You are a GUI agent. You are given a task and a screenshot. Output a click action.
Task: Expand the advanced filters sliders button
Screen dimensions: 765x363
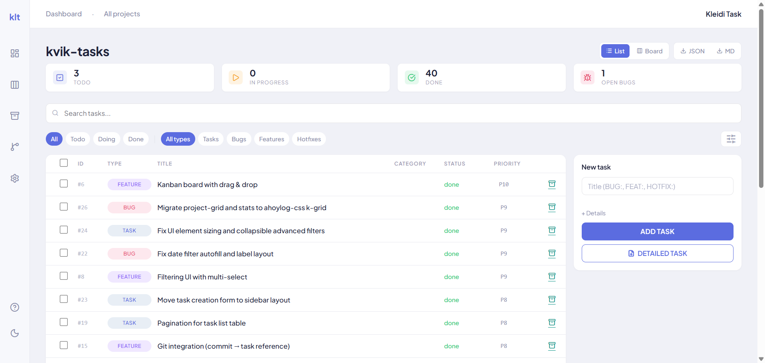click(x=731, y=139)
